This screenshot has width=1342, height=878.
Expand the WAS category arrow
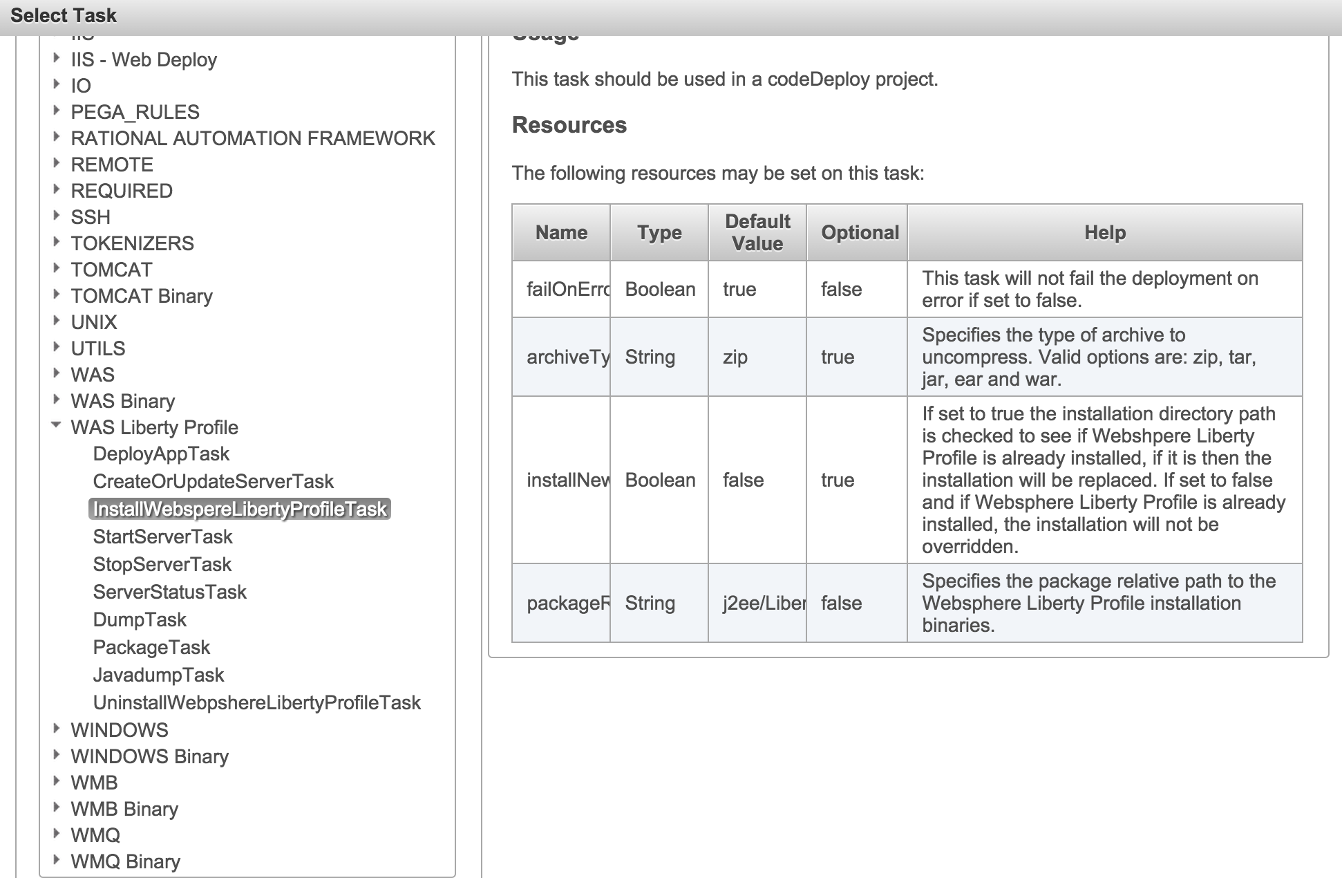coord(57,374)
